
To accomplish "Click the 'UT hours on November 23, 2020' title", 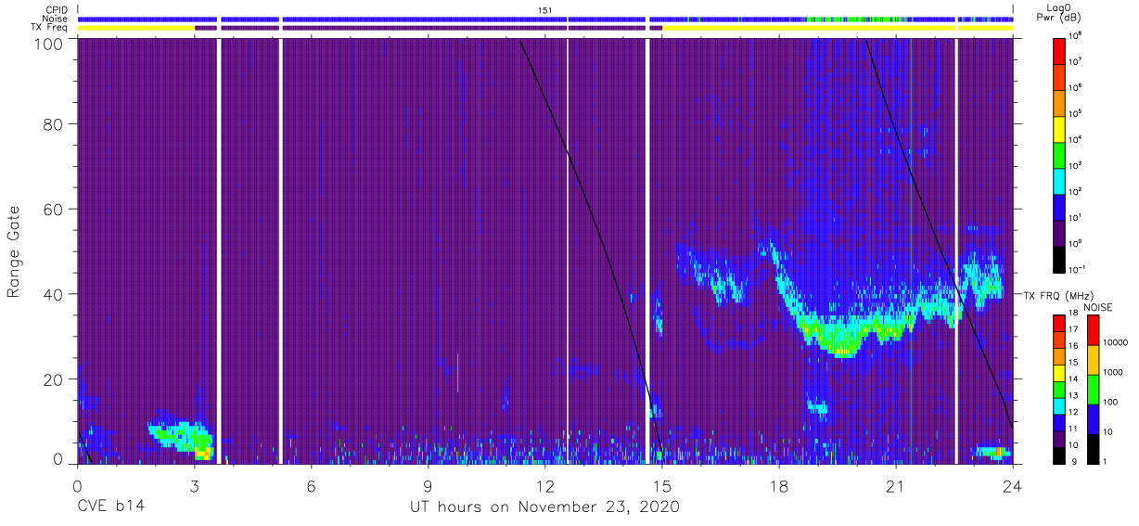I will pyautogui.click(x=545, y=507).
